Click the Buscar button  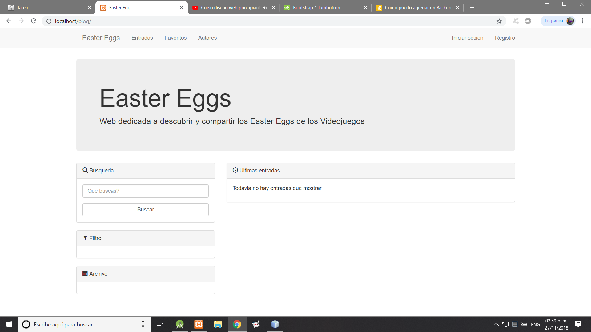146,210
